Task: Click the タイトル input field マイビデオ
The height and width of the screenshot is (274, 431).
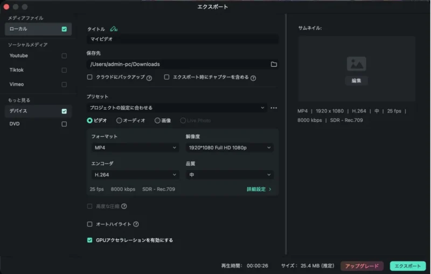Action: (x=183, y=39)
